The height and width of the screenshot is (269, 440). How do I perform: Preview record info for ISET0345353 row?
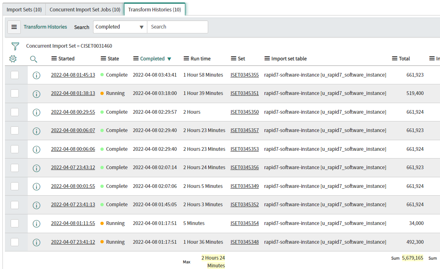coord(36,149)
